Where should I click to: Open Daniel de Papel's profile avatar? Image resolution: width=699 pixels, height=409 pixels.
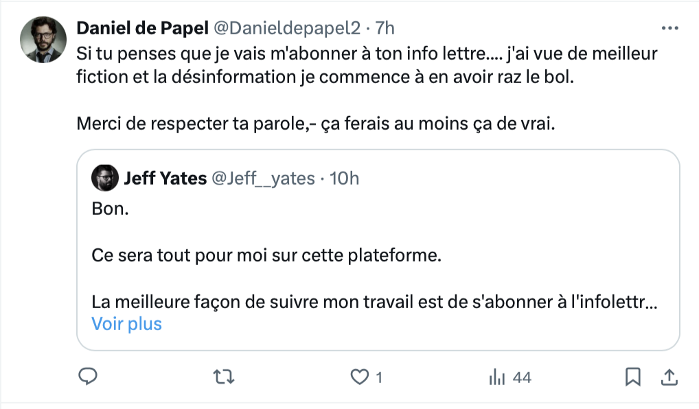[x=43, y=40]
